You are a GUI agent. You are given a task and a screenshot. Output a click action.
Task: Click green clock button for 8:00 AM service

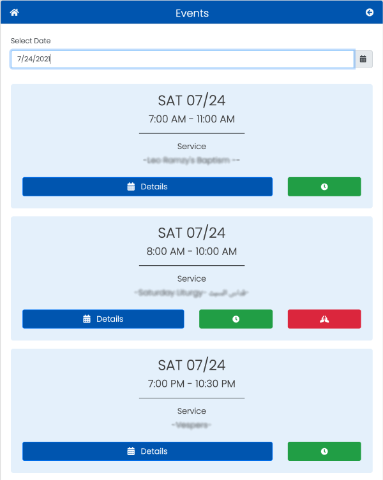click(236, 319)
